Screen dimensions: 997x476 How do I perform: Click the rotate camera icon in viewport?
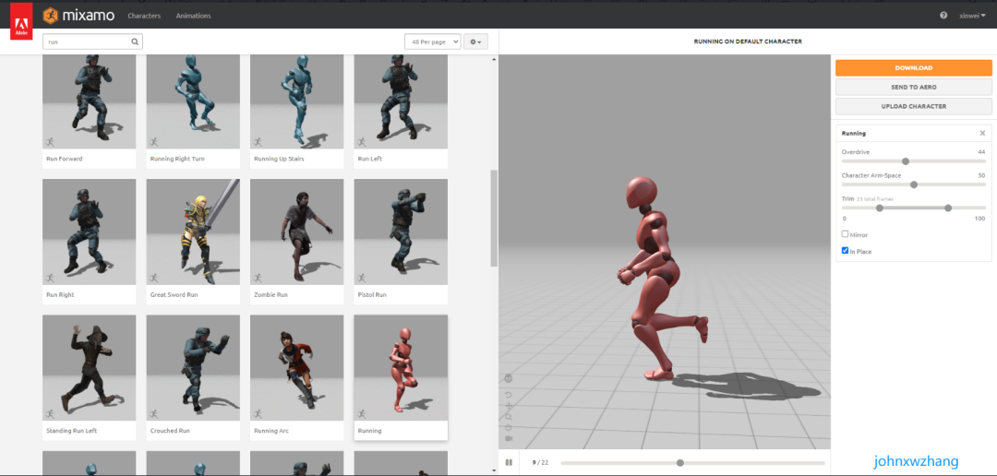coord(509,395)
